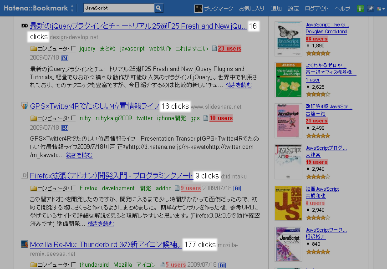Image resolution: width=387 pixels, height=269 pixels.
Task: Click the page icon beside 10 users
Action: tap(206, 118)
